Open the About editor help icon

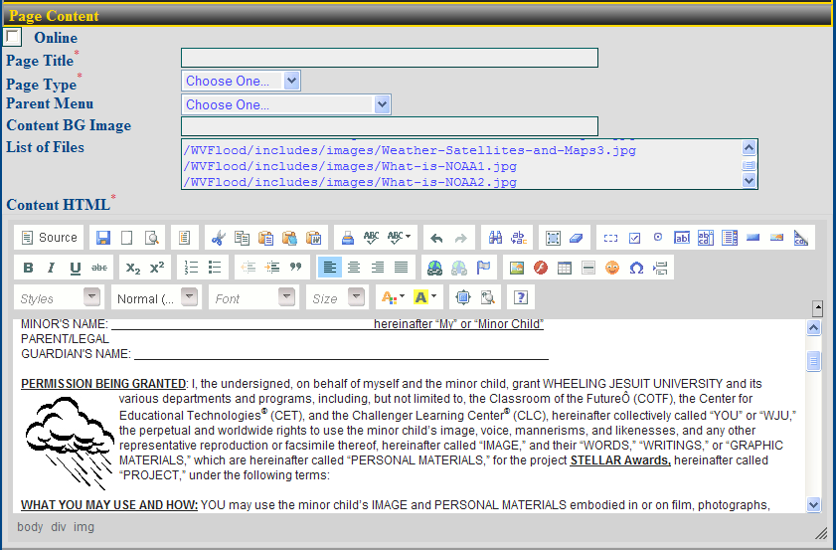click(519, 297)
